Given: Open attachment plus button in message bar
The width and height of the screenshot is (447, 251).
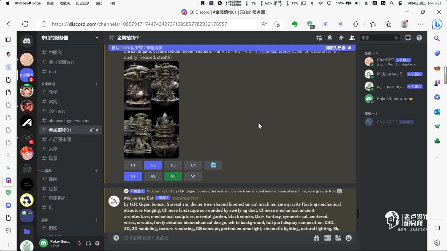Looking at the screenshot, I should [116, 238].
